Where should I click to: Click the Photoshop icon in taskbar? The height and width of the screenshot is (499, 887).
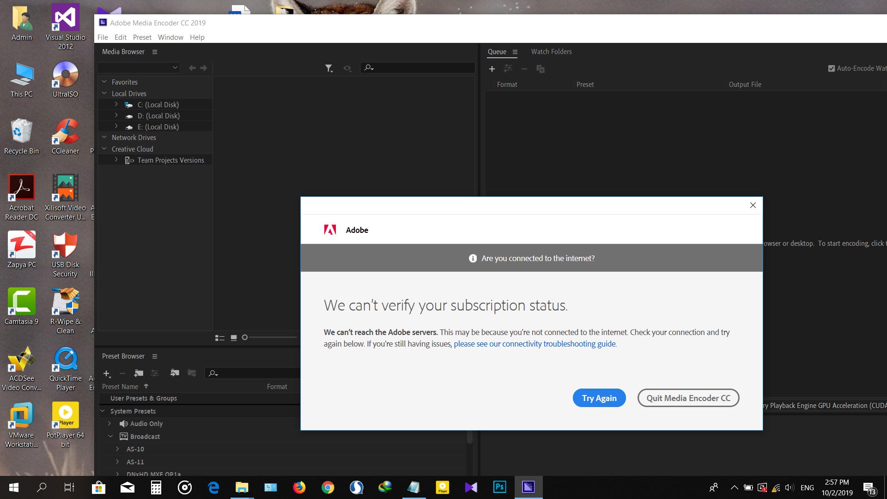499,487
